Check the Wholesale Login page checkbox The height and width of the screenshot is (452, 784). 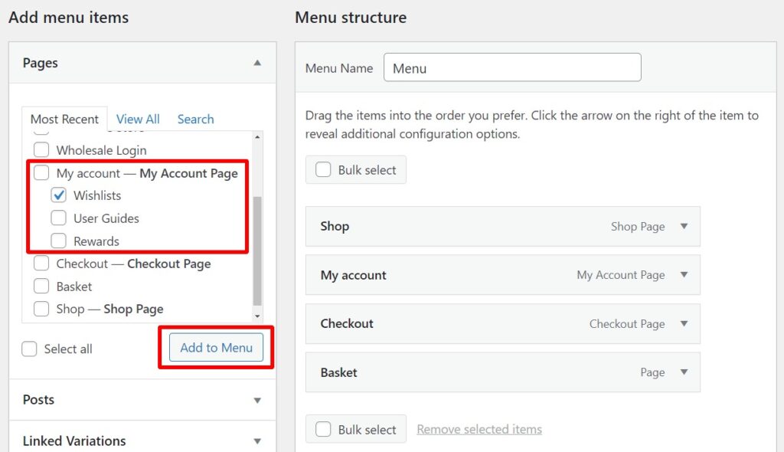click(41, 149)
